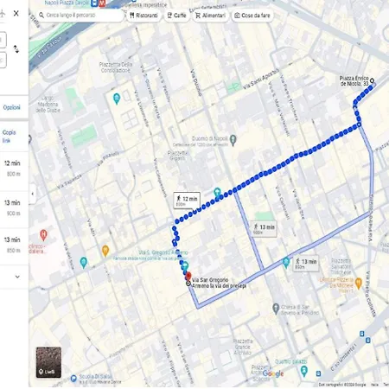Image resolution: width=389 pixels, height=389 pixels.
Task: Close the directions panel with X
Action: tap(16, 13)
